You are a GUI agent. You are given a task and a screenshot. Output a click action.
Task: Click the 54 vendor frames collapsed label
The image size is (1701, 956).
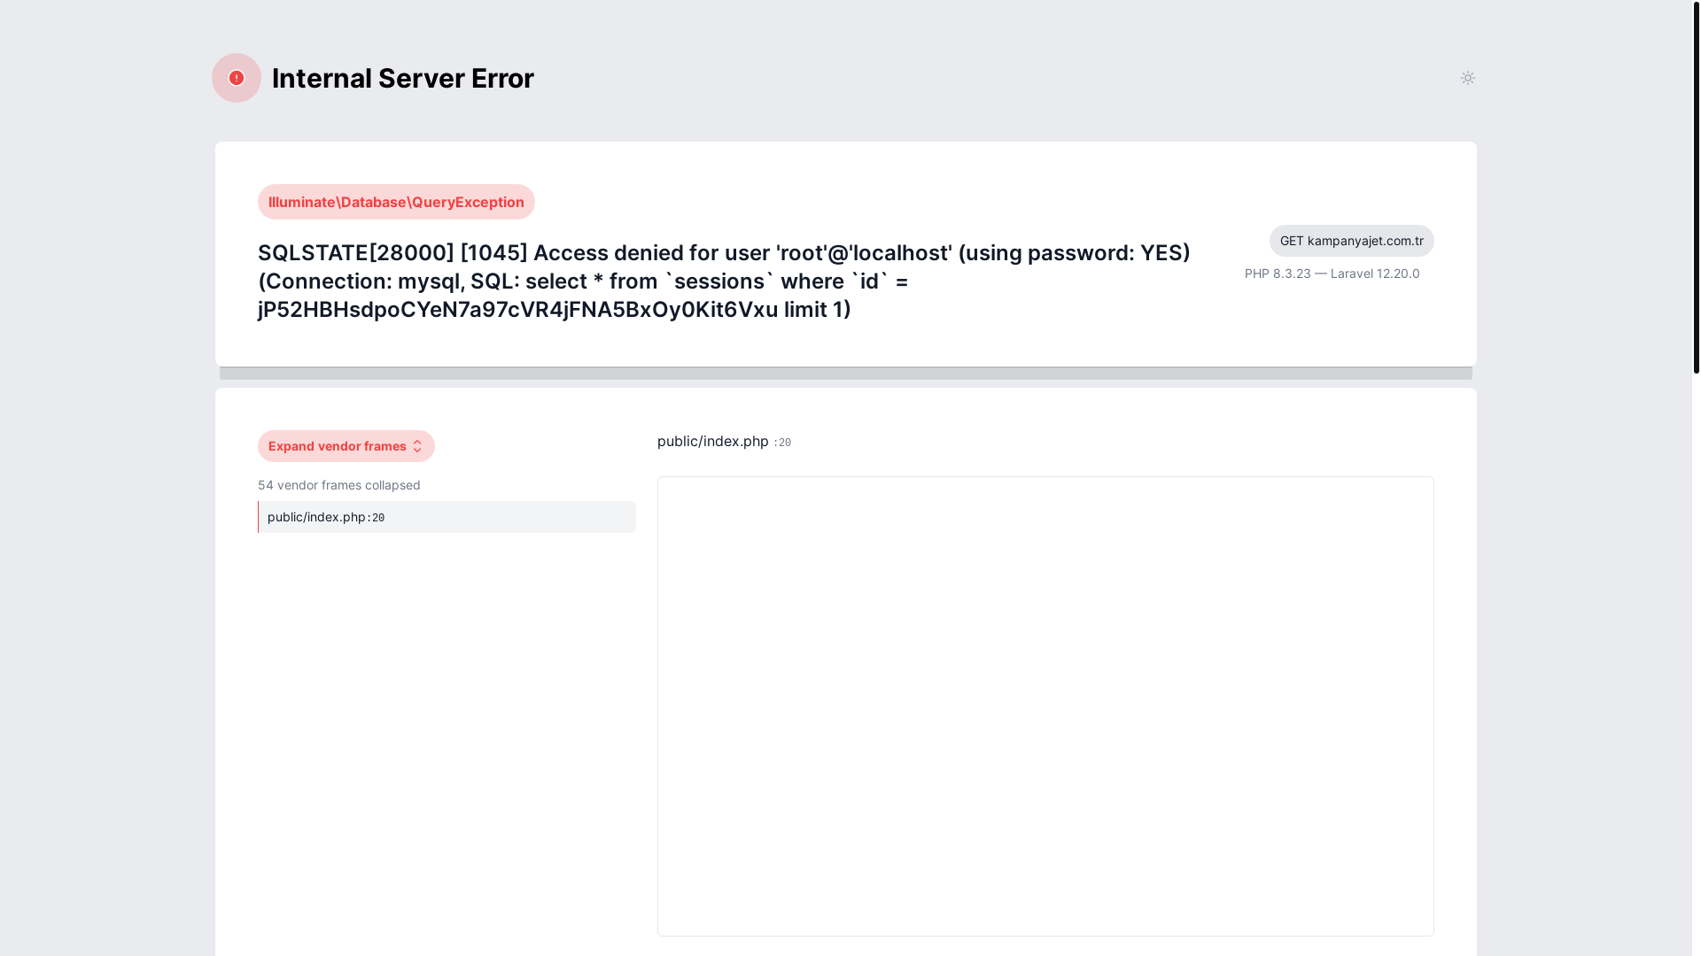pos(339,485)
